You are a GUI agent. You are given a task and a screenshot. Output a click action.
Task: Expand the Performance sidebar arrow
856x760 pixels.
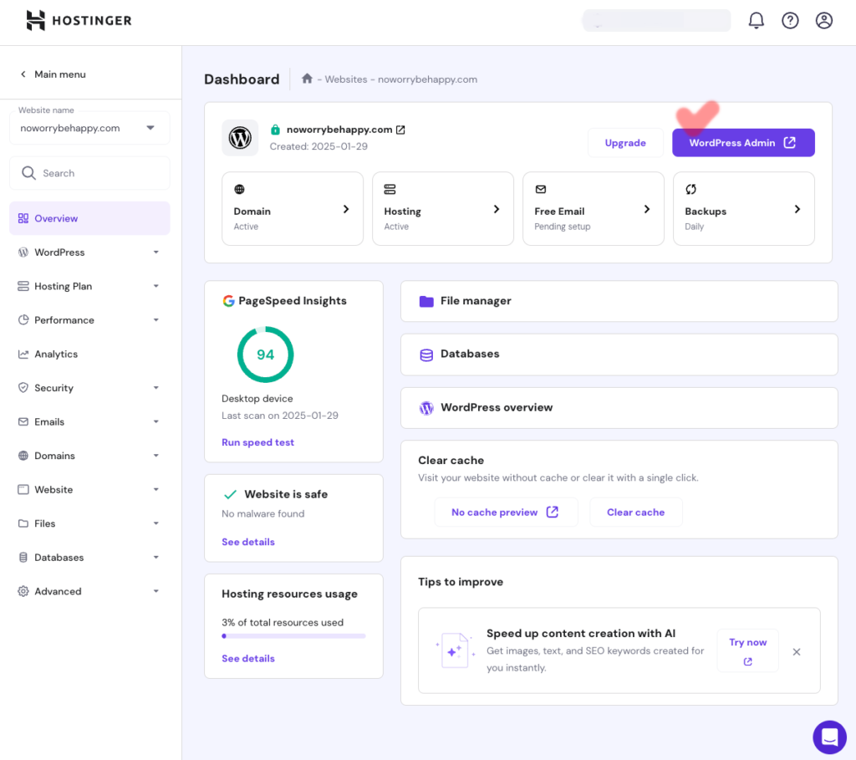[156, 320]
